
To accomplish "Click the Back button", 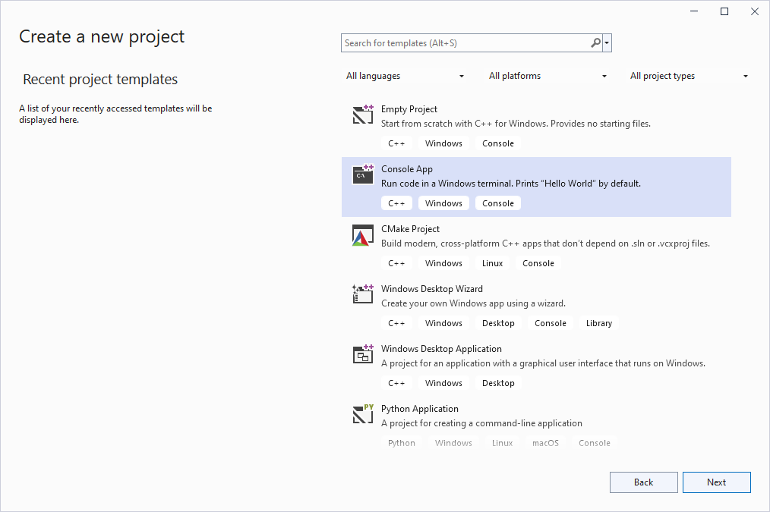I will tap(643, 482).
